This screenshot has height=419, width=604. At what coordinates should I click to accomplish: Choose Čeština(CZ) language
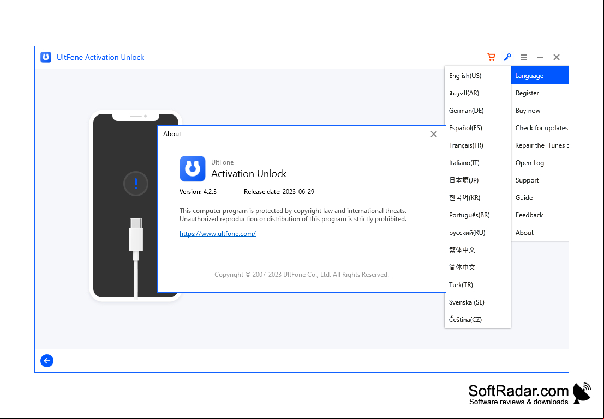[477, 320]
